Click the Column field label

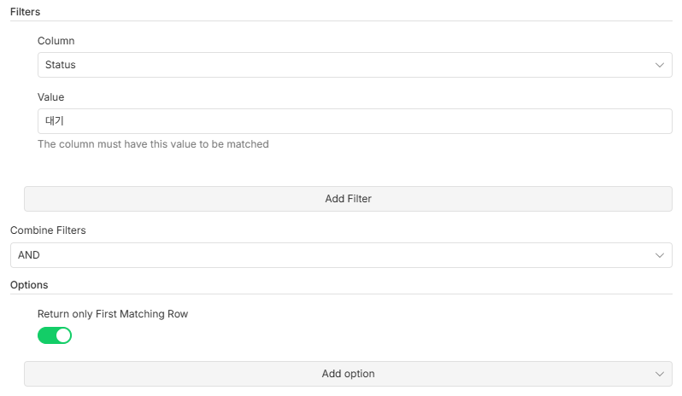(x=56, y=40)
